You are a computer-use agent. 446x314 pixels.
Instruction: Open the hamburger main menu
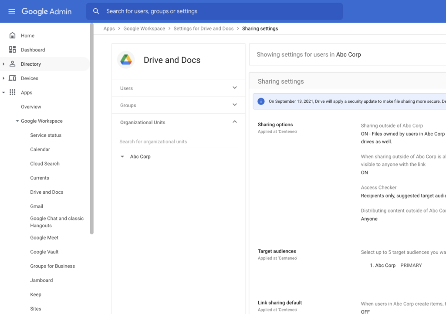[12, 11]
